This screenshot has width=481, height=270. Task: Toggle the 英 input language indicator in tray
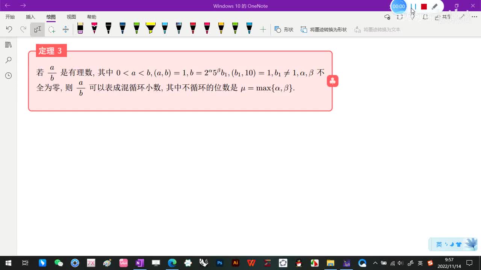[x=420, y=263]
